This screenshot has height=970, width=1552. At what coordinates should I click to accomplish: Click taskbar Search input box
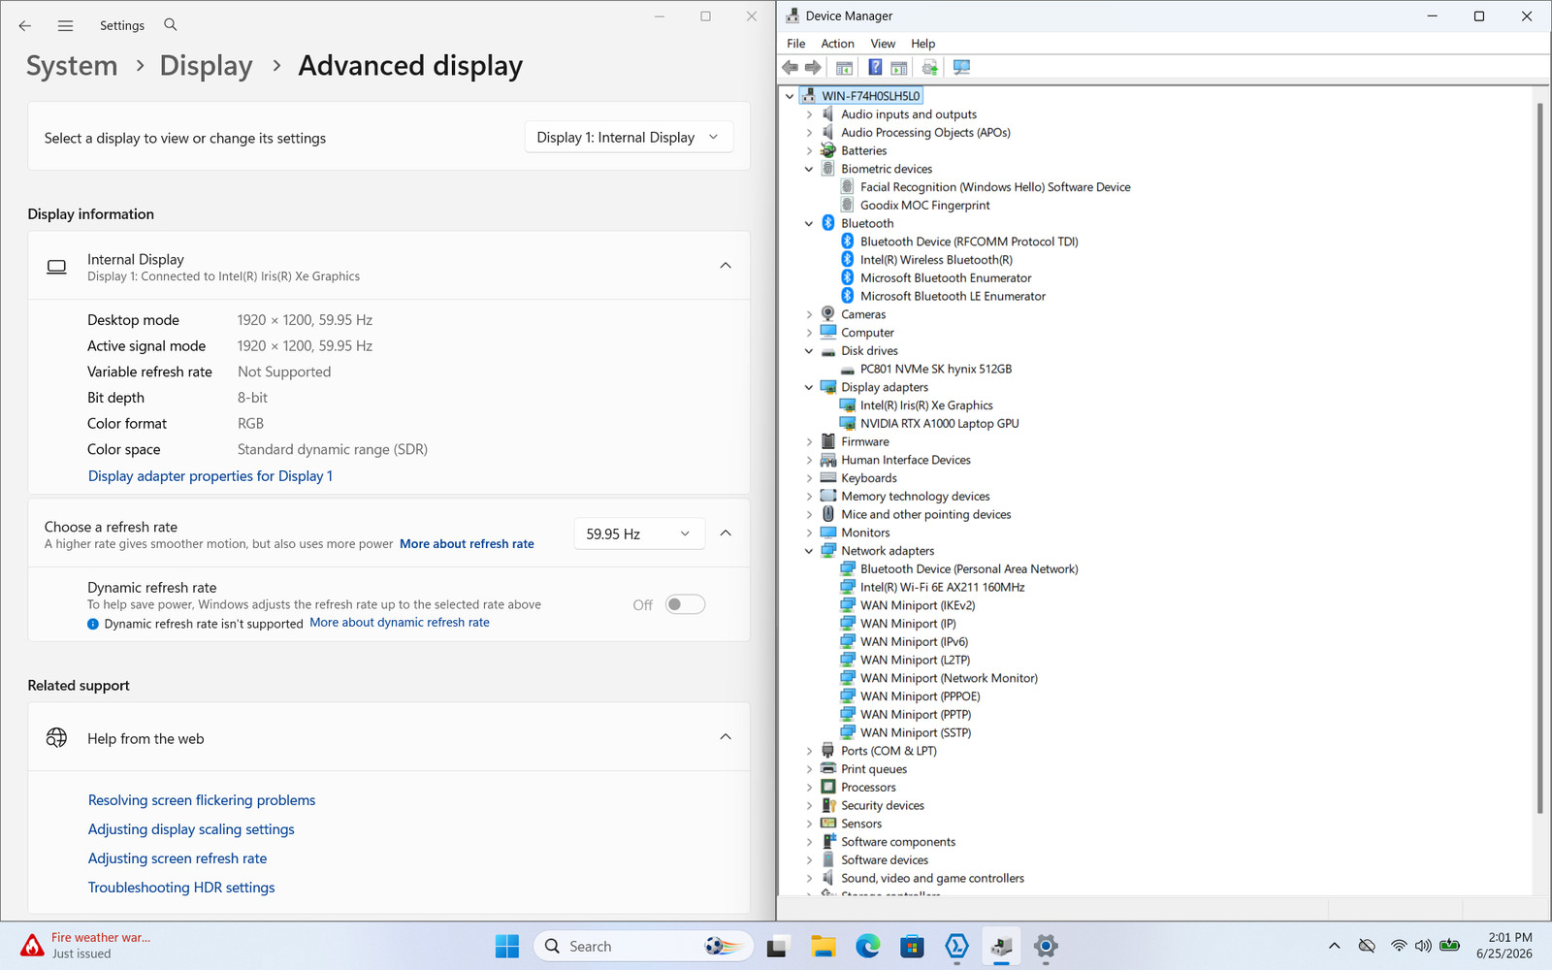pos(644,946)
